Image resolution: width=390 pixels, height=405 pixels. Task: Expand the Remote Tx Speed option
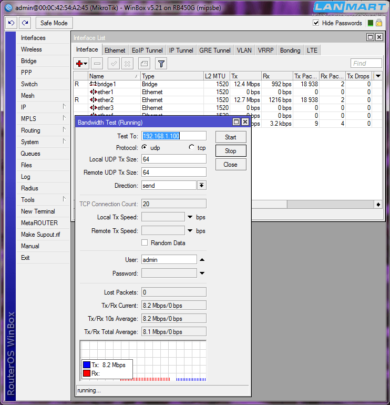pyautogui.click(x=190, y=230)
